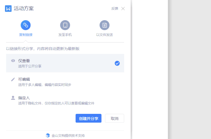Choose the 可编辑 permission option
Image resolution: width=211 pixels, height=139 pixels.
point(65,82)
